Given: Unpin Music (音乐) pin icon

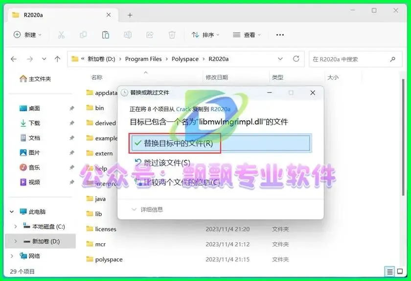Looking at the screenshot, I should (71, 167).
